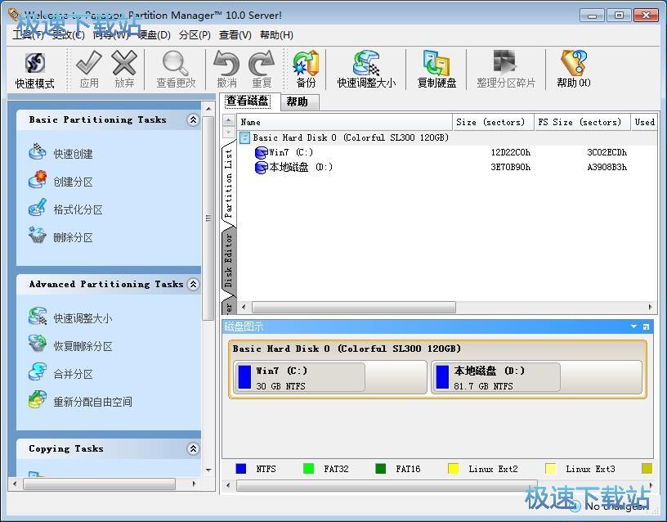Click the Used column header
The width and height of the screenshot is (667, 522).
(x=644, y=122)
